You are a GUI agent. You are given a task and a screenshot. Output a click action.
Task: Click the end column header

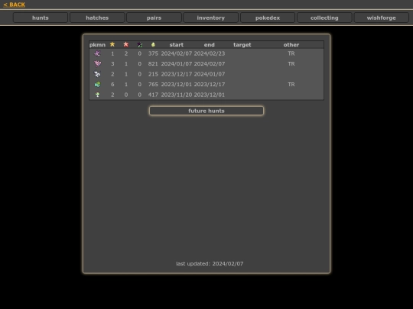pos(210,45)
